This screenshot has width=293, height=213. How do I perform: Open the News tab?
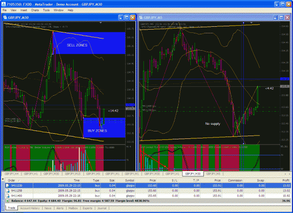pos(48,208)
